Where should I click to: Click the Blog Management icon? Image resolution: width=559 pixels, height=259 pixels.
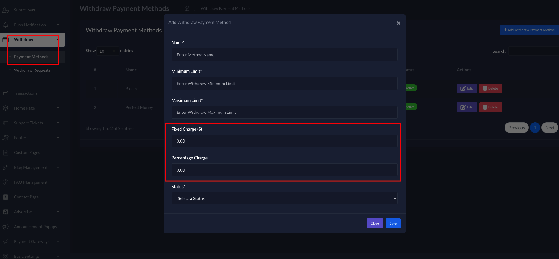pos(6,167)
